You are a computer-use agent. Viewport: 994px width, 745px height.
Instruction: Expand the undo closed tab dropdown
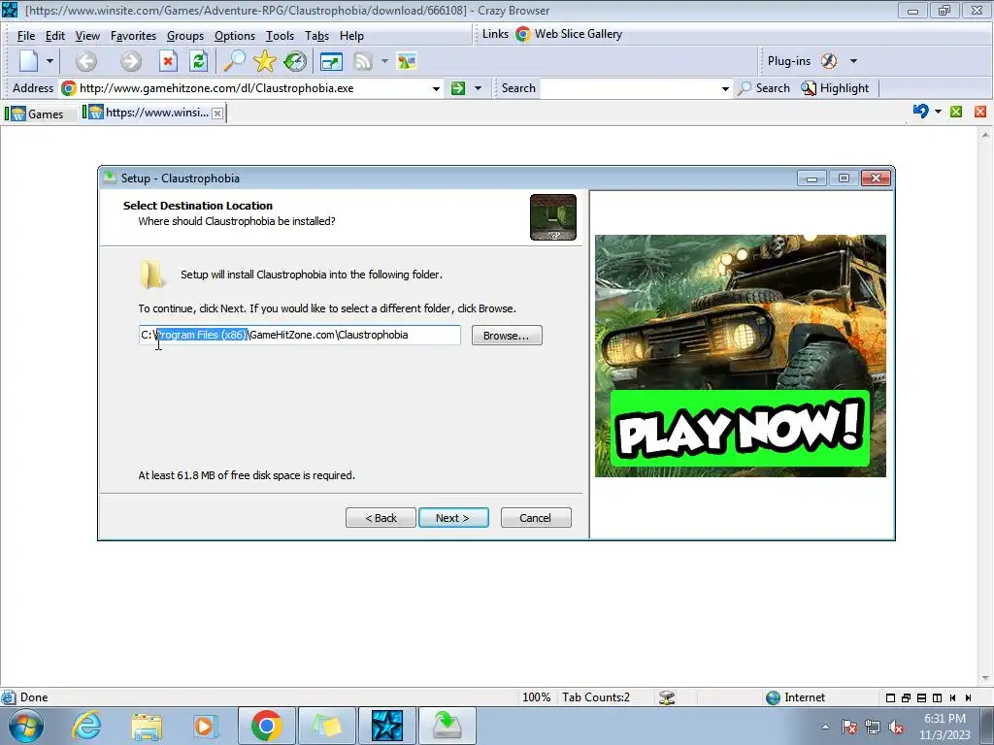pyautogui.click(x=939, y=112)
